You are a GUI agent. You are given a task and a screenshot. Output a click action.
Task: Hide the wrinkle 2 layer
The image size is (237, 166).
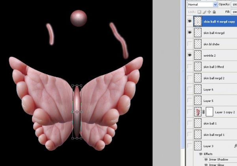190,55
